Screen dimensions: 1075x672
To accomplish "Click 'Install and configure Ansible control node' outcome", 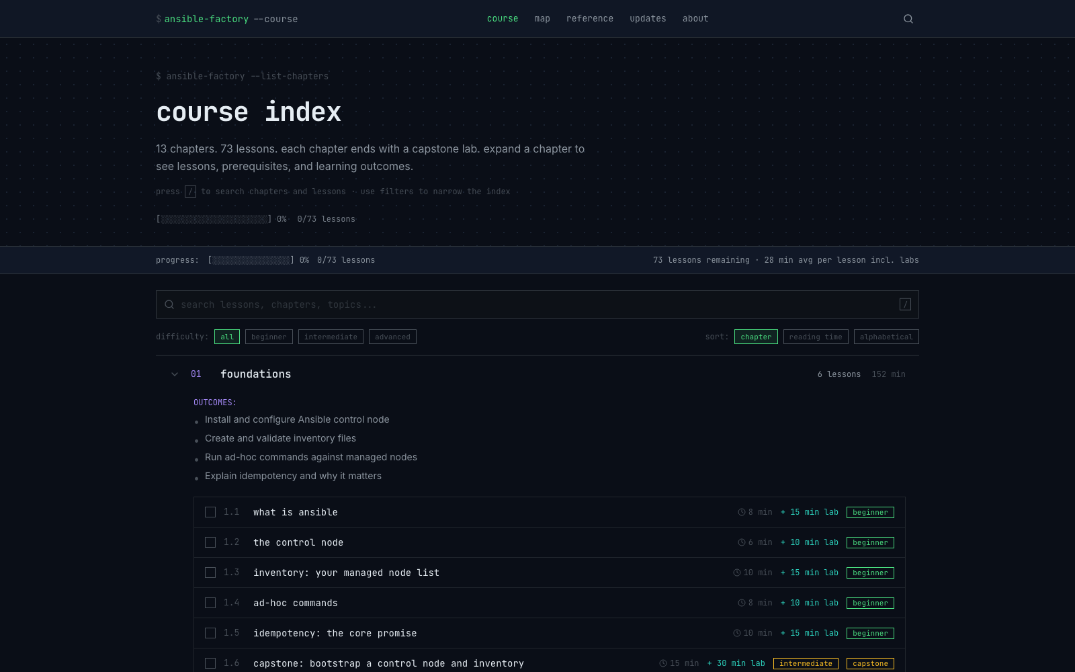I will 297,419.
